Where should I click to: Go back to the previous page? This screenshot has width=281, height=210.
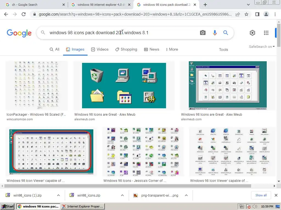coord(6,14)
